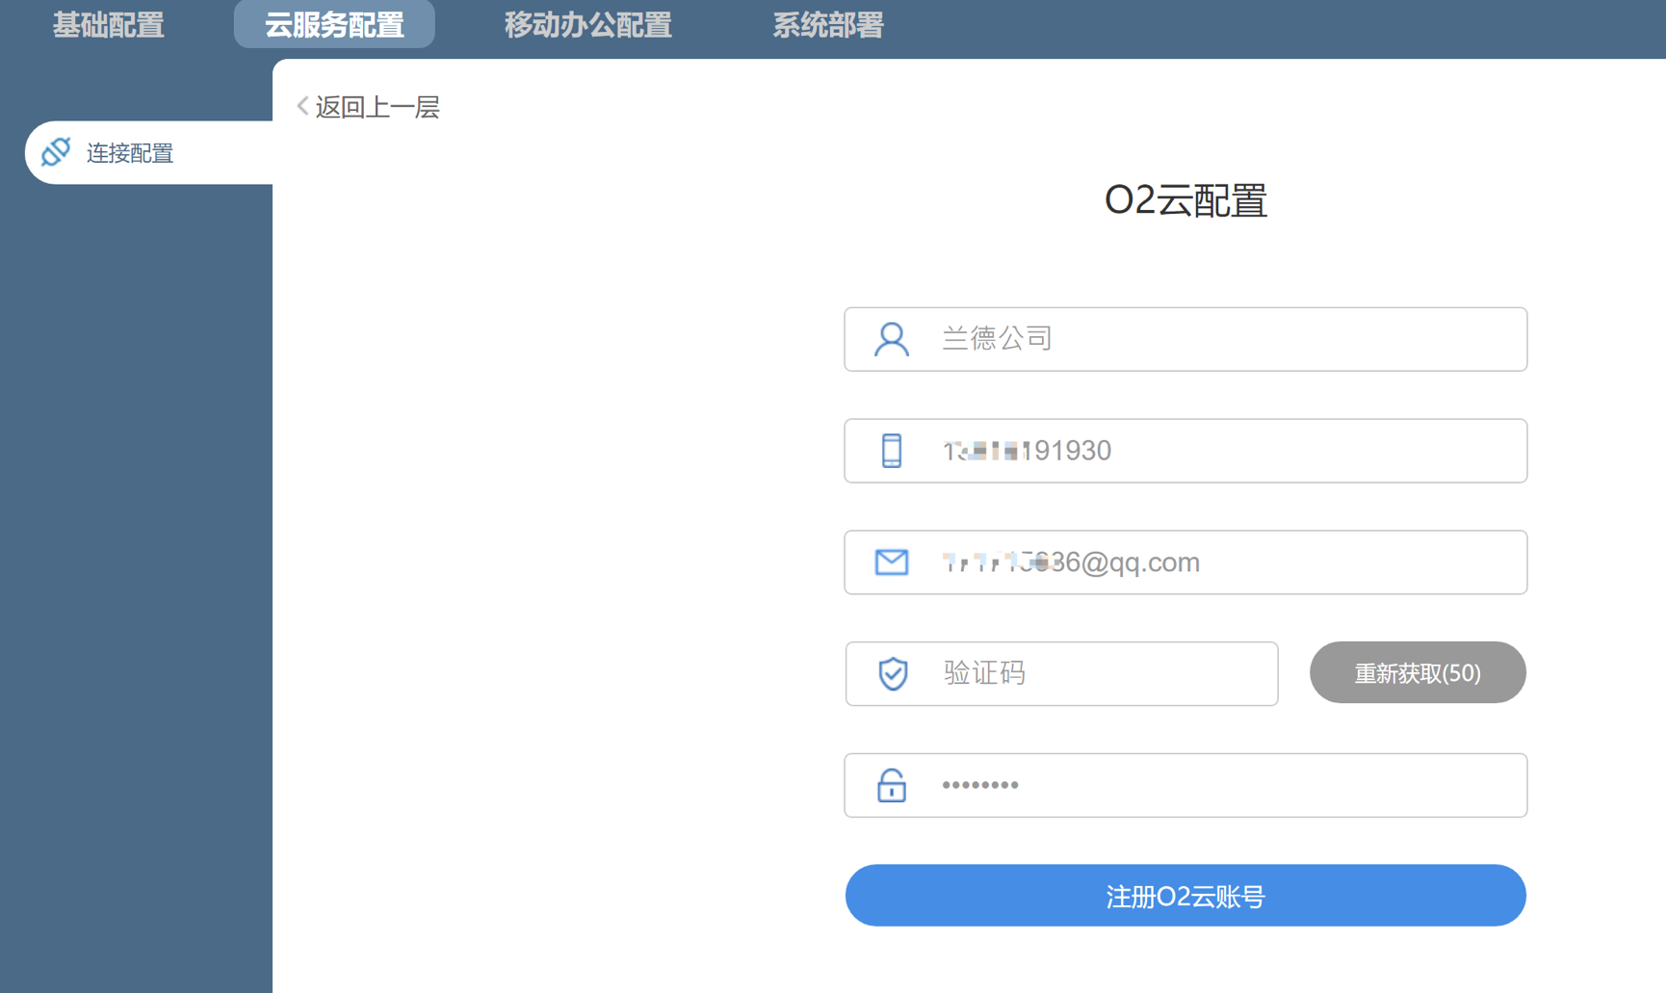This screenshot has width=1666, height=993.
Task: Click the mobile phone icon
Action: pos(891,451)
